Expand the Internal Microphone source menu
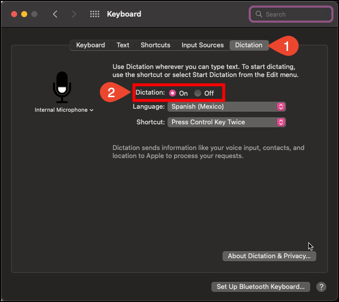339x302 pixels. point(64,110)
